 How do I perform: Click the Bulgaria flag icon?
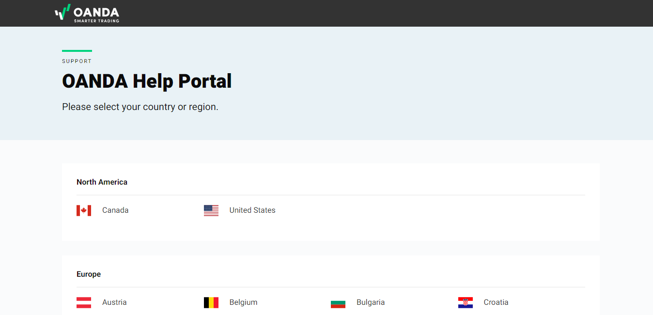click(338, 302)
